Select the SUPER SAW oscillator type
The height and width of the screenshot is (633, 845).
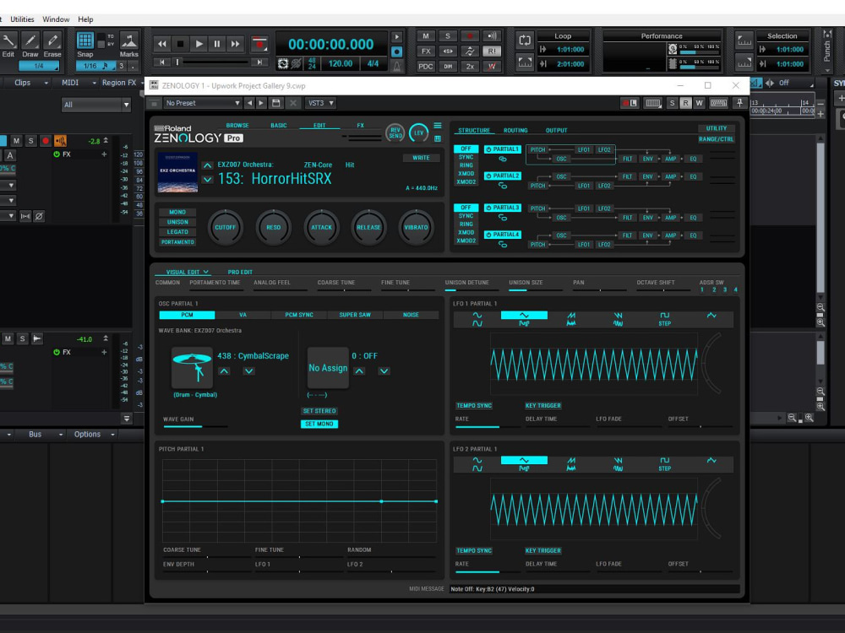click(x=355, y=315)
